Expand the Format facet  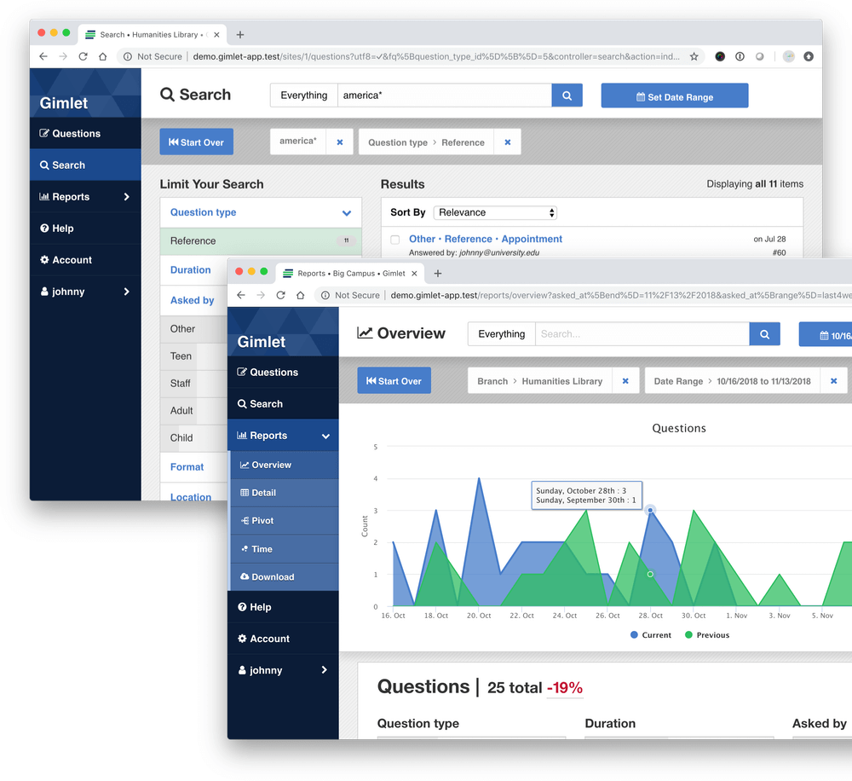(187, 466)
